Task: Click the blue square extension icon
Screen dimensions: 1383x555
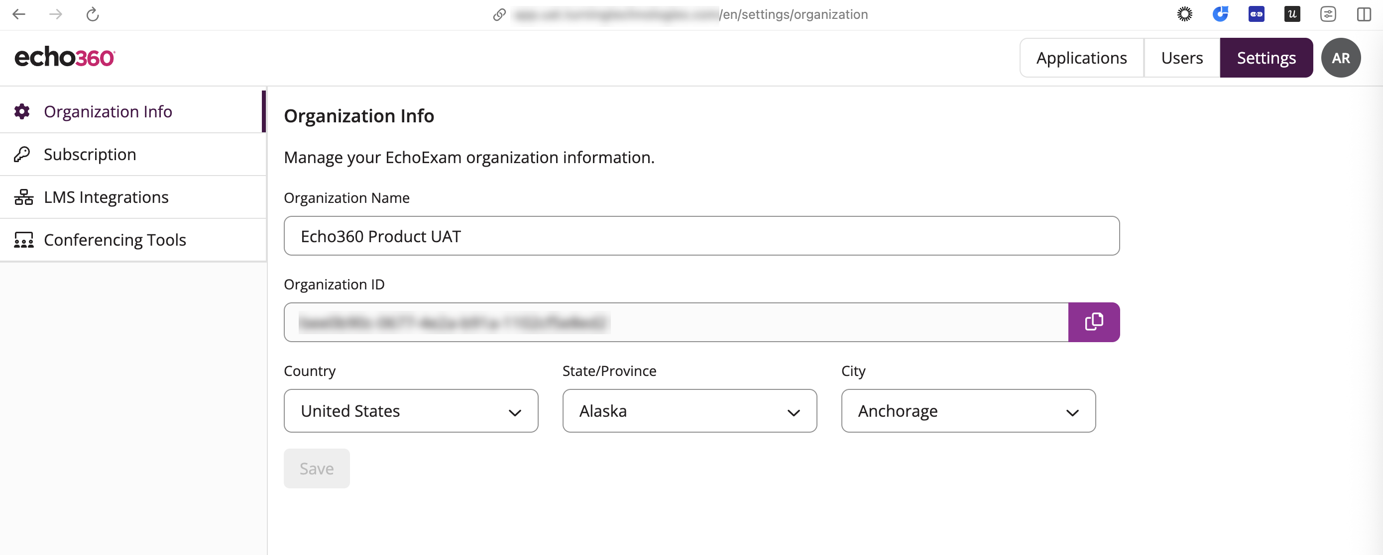Action: point(1256,14)
